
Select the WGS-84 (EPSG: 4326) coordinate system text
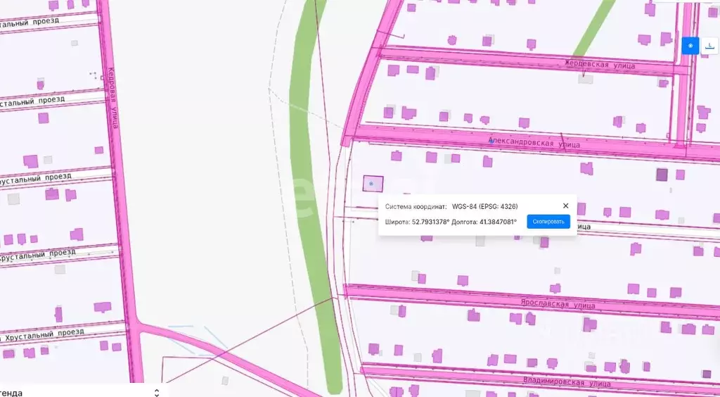(x=484, y=206)
